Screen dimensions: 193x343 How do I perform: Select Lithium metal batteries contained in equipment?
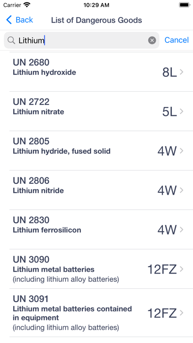click(x=72, y=313)
